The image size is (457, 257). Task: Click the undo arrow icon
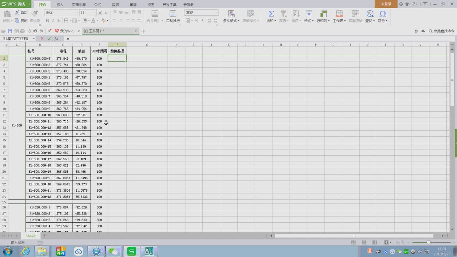[35, 31]
